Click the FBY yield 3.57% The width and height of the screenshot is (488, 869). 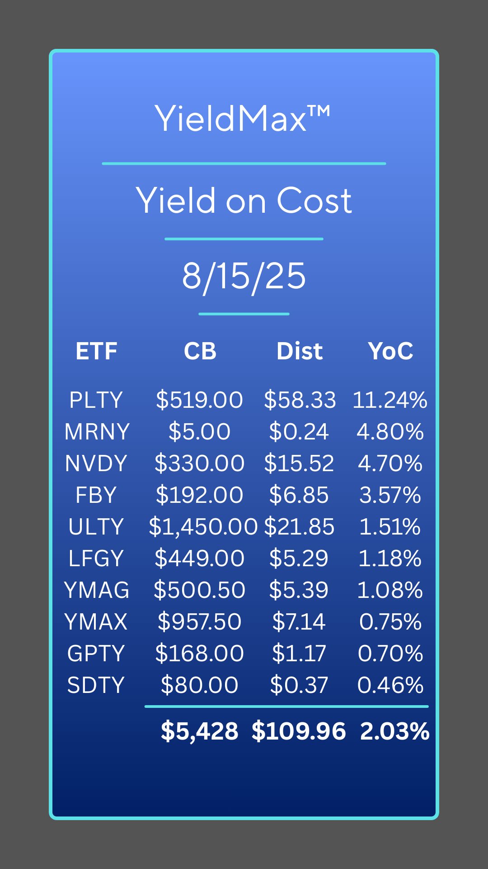click(x=390, y=495)
